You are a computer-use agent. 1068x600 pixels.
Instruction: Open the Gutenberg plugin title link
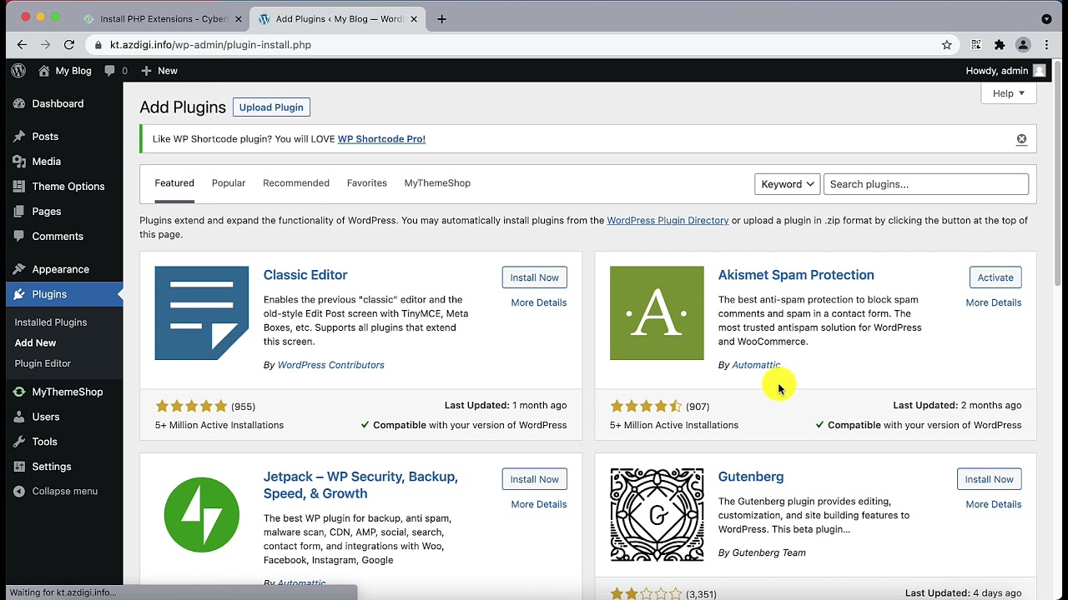751,477
